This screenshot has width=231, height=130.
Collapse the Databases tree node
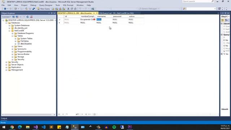click(6, 23)
